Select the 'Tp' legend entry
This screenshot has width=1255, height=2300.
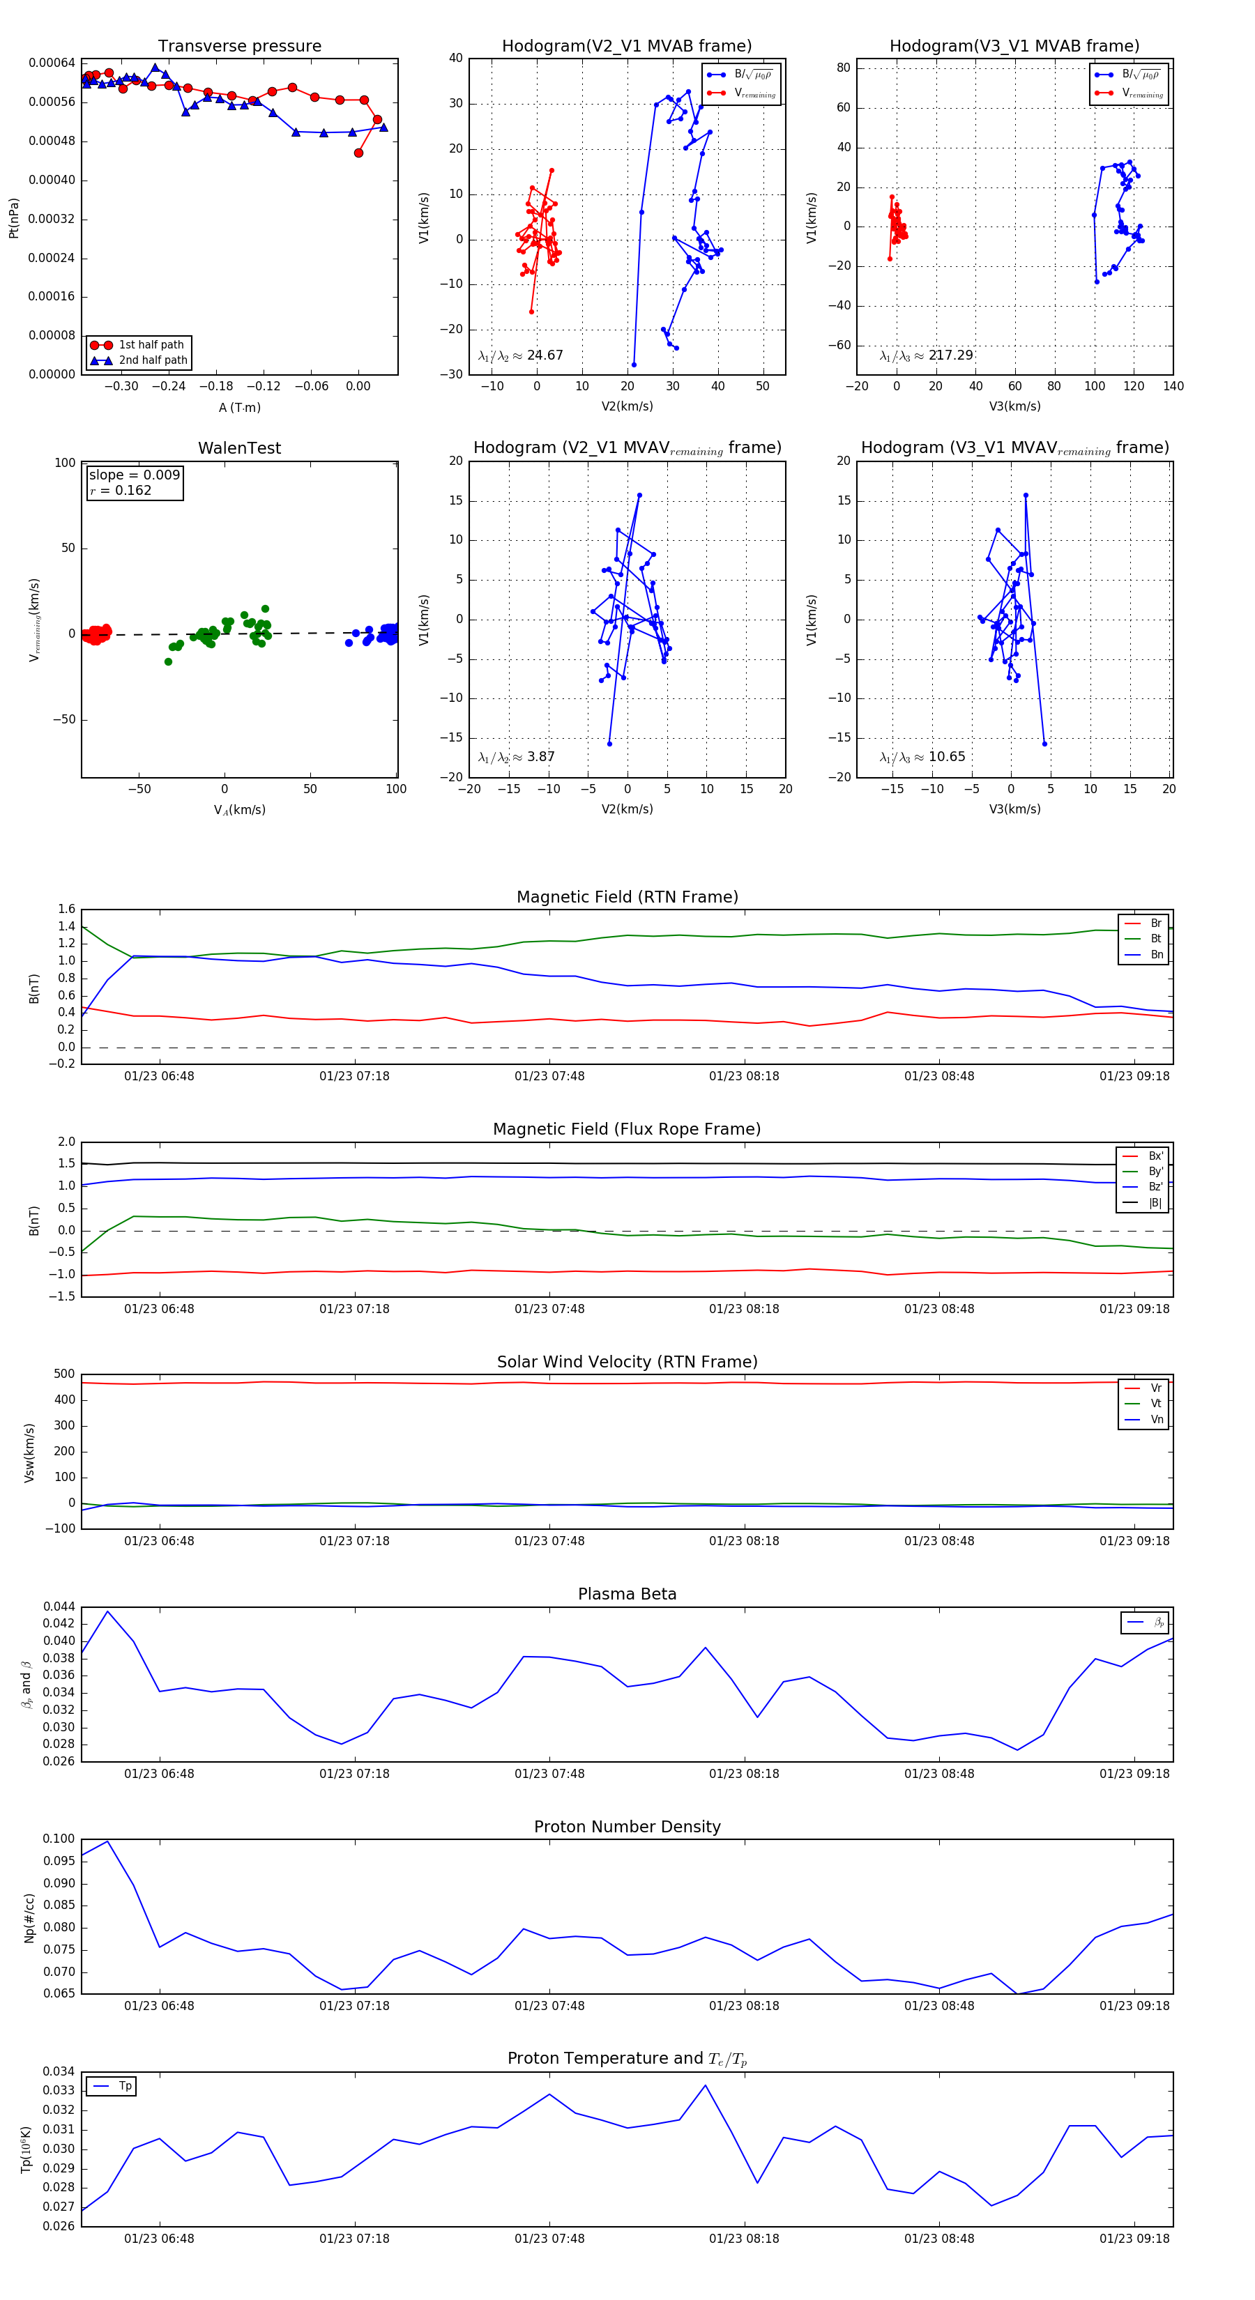point(112,2086)
